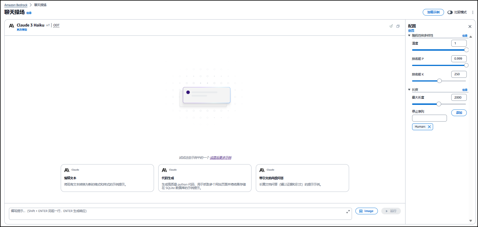Click 信息 link beside 聊天操场 title

point(29,13)
